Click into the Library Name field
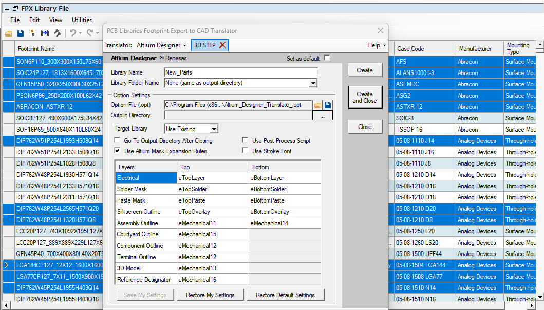Viewport: 544px width, 310px height. click(x=241, y=72)
